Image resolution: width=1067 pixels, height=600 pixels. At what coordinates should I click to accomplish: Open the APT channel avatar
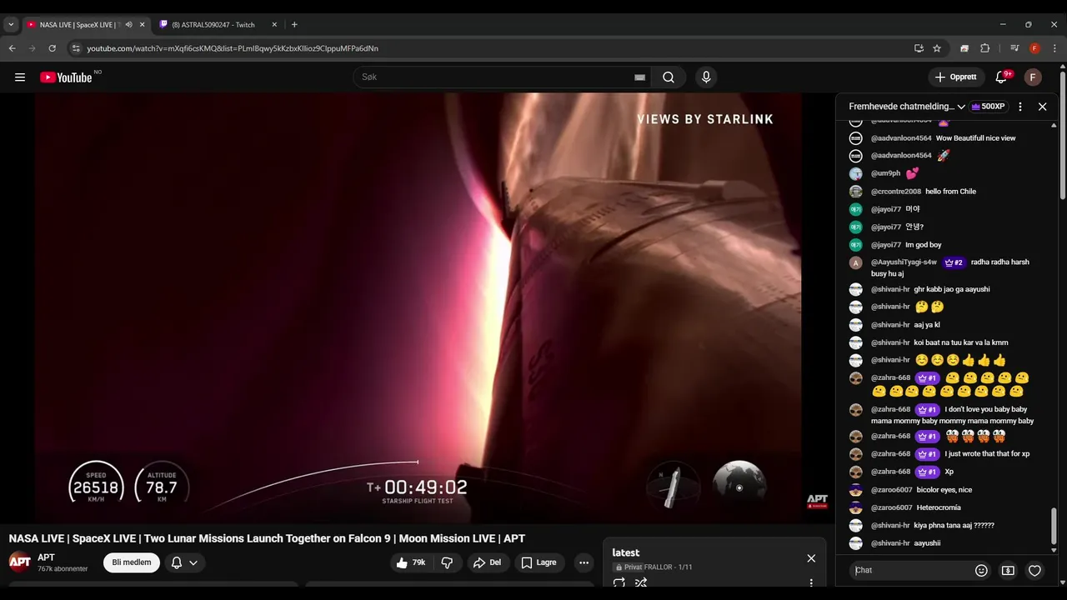pyautogui.click(x=20, y=562)
